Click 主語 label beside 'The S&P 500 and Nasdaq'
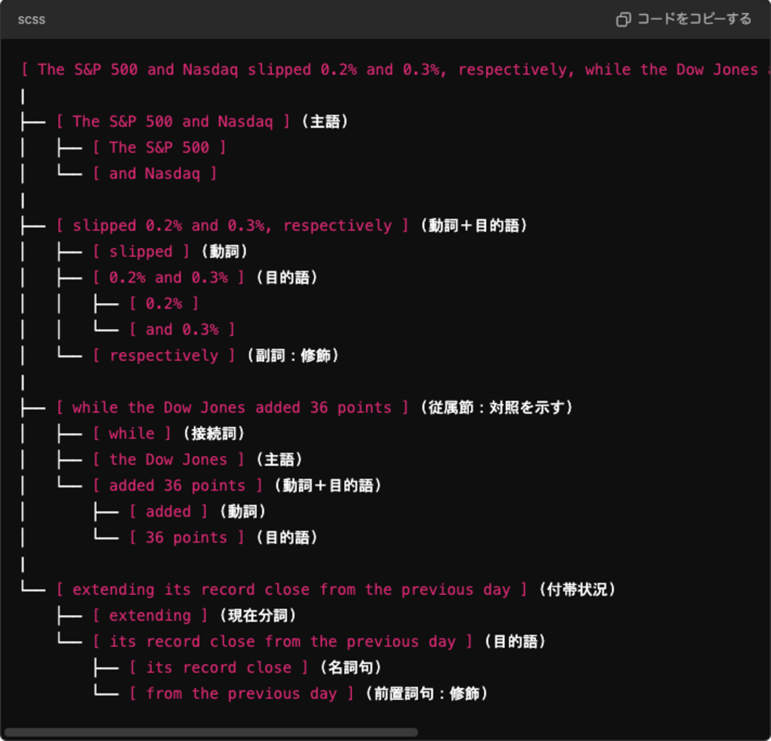 point(325,122)
